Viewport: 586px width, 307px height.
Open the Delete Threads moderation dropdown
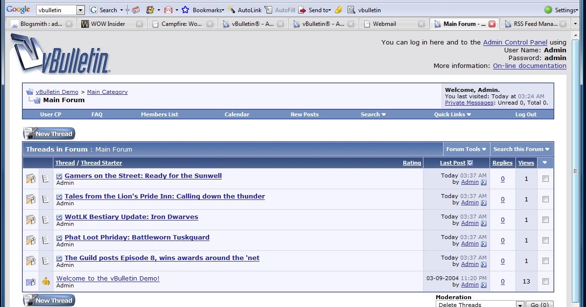(x=480, y=305)
